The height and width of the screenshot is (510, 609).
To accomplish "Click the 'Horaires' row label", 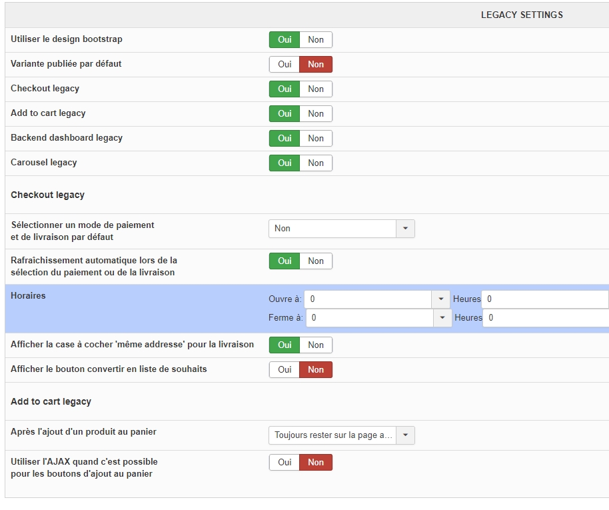I will 29,296.
